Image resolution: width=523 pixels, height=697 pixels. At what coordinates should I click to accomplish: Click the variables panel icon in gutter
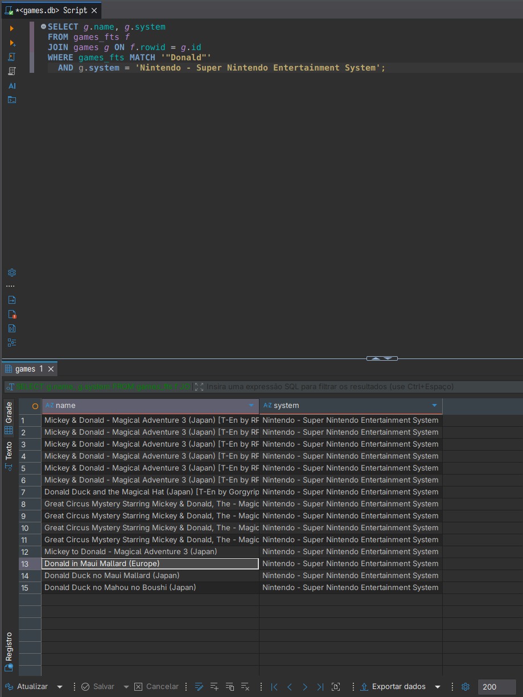(12, 328)
